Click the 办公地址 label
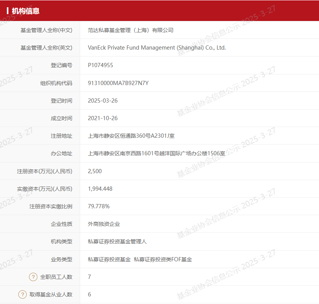Viewport: 319px width, 304px height. tap(61, 153)
